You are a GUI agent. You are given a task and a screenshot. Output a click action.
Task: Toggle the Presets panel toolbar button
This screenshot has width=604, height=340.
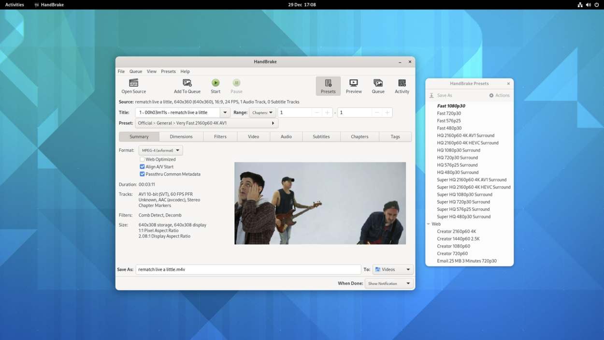point(328,86)
